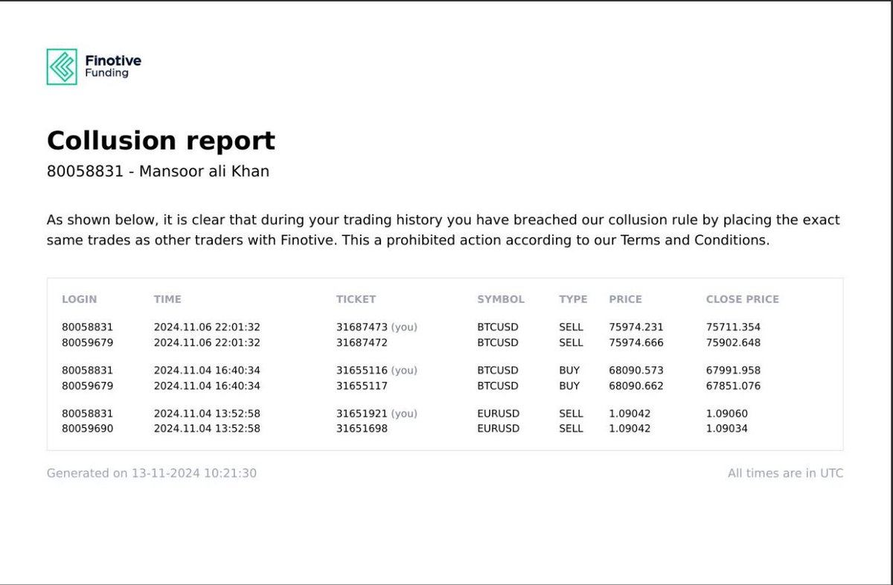The image size is (893, 585).
Task: Select the Collusion report heading
Action: tap(161, 140)
